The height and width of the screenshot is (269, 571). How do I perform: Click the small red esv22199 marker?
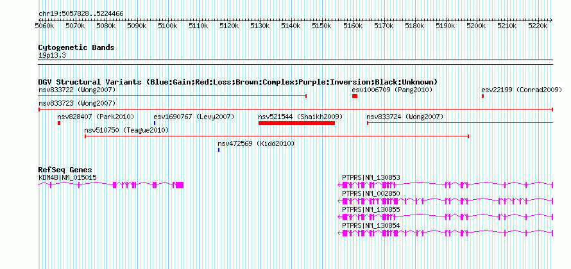tap(482, 96)
